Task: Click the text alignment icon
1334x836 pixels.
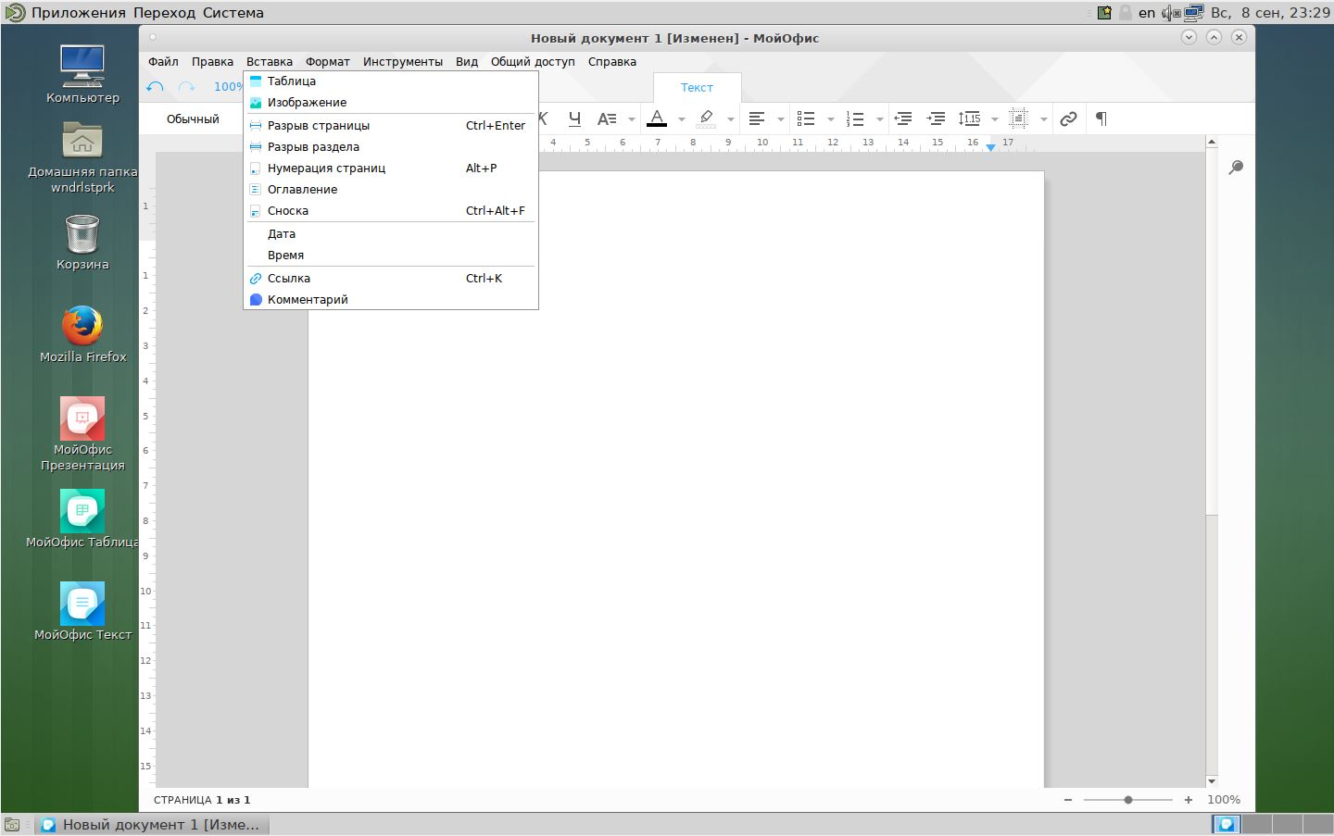Action: tap(757, 119)
